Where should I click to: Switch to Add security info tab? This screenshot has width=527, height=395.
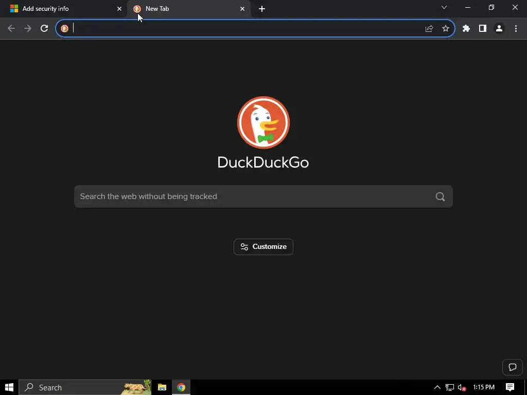[x=63, y=9]
